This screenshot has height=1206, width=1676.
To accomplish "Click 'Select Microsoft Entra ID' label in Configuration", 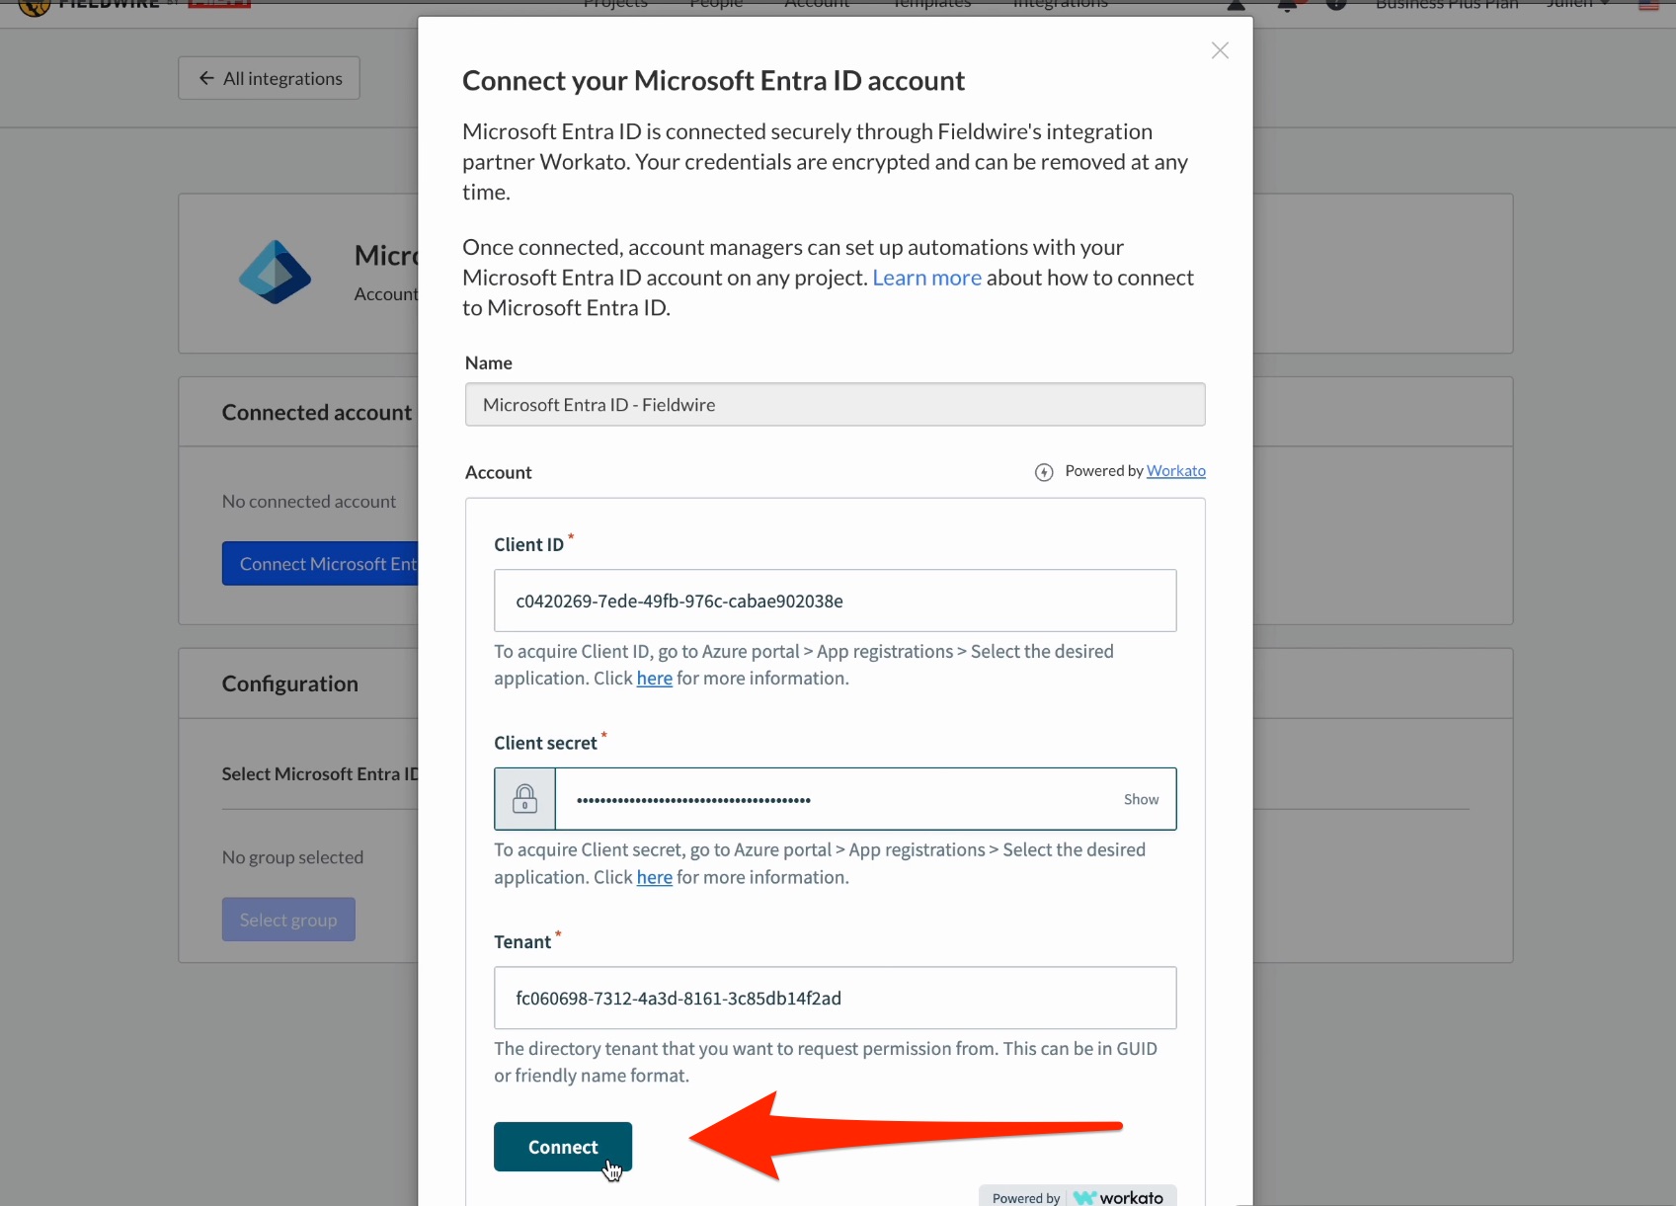I will 320,774.
